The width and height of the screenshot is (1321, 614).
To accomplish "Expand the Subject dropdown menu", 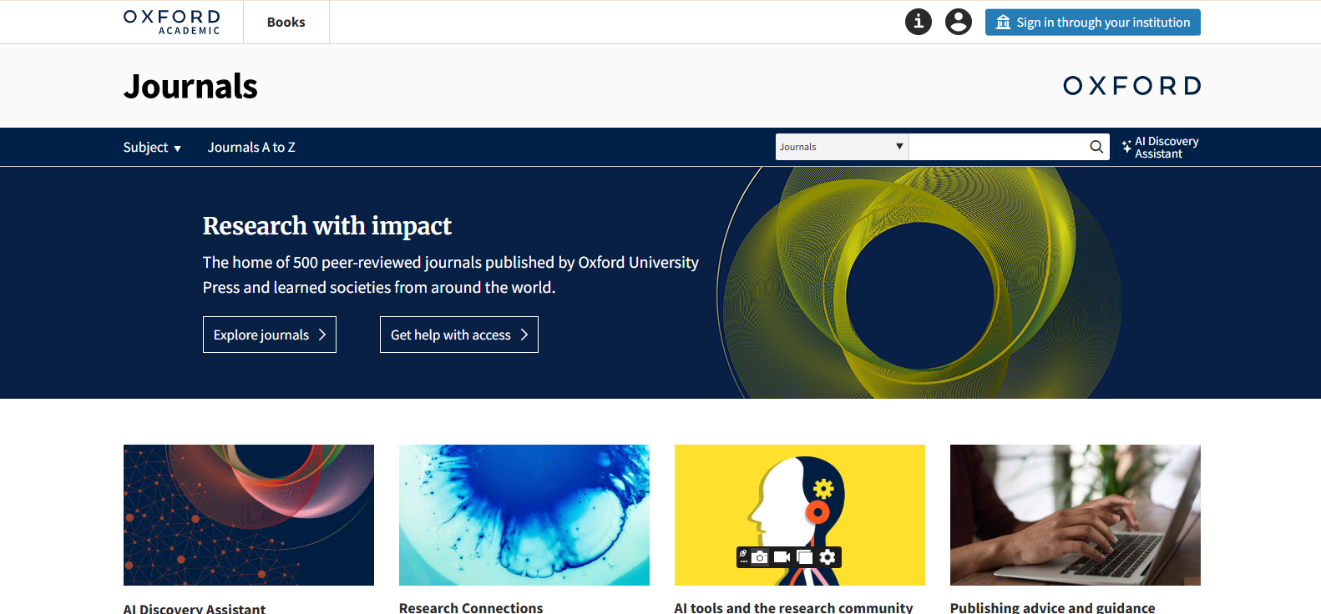I will (x=152, y=148).
